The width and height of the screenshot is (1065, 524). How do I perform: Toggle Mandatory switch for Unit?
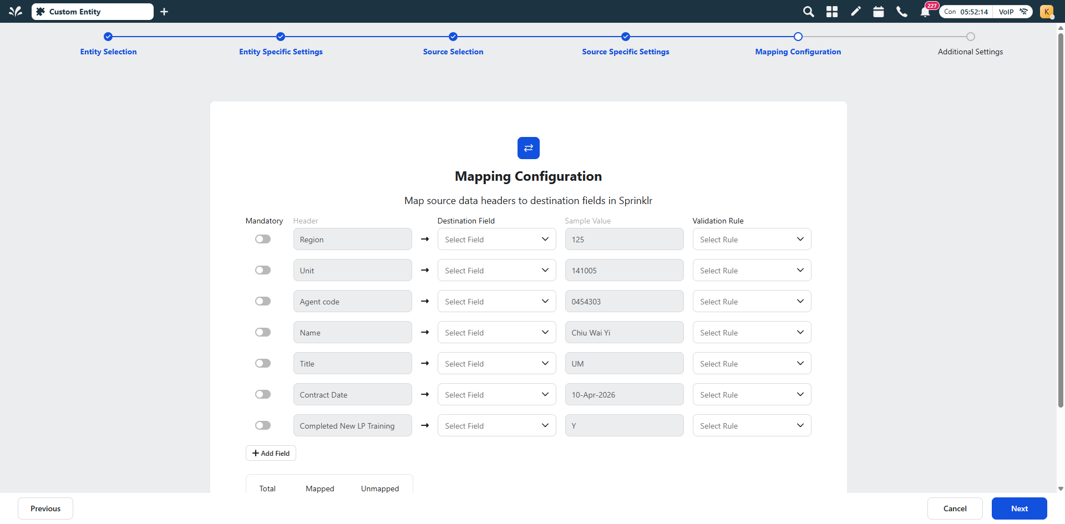point(263,270)
